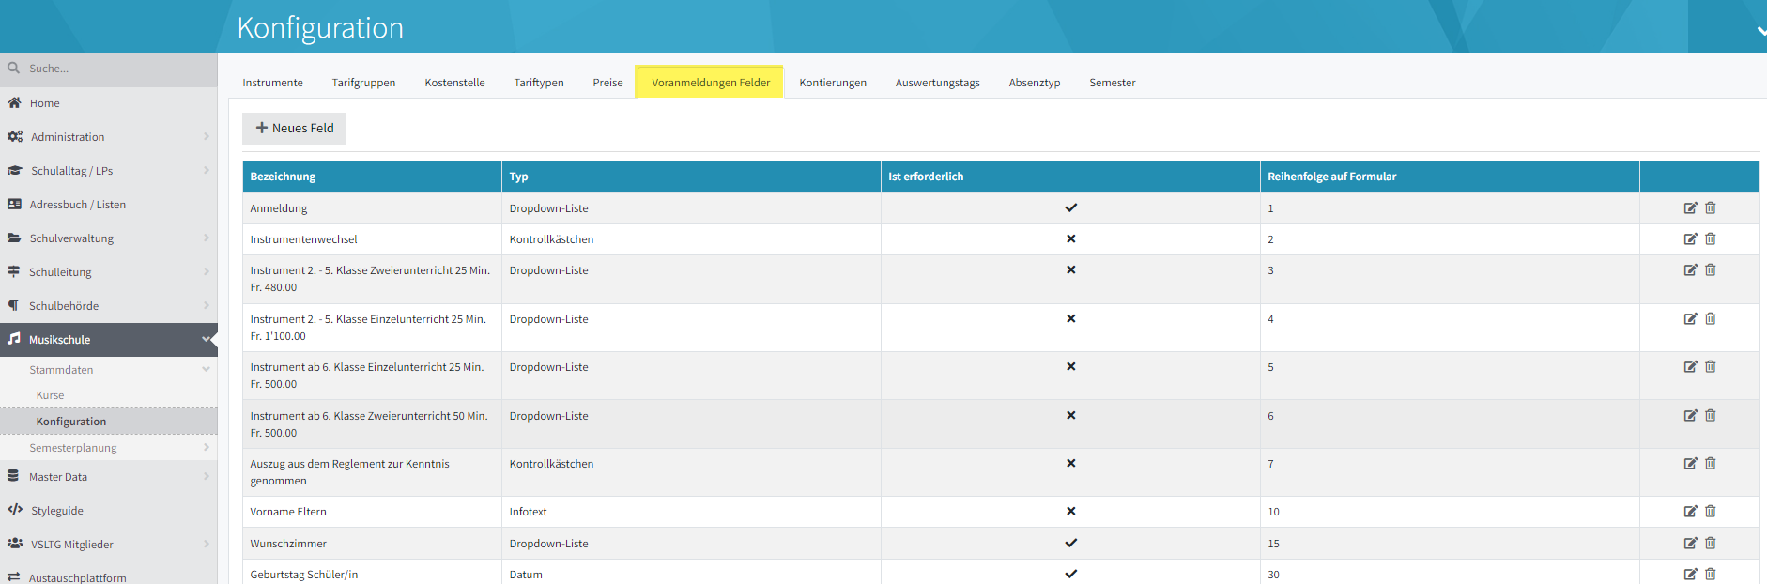1767x584 pixels.
Task: Click the search magnifier icon
Action: (14, 68)
